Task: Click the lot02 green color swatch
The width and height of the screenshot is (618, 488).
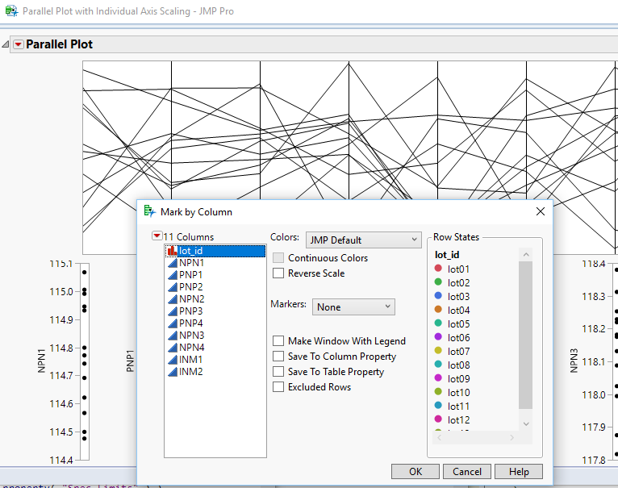Action: pyautogui.click(x=438, y=282)
